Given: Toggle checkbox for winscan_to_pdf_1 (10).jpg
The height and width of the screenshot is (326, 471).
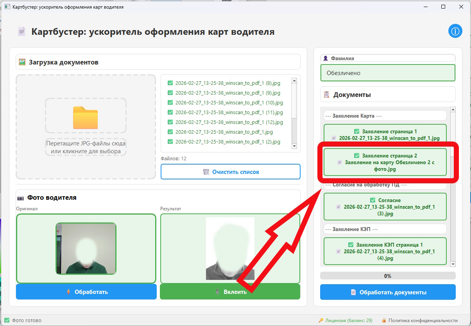Looking at the screenshot, I should 170,102.
